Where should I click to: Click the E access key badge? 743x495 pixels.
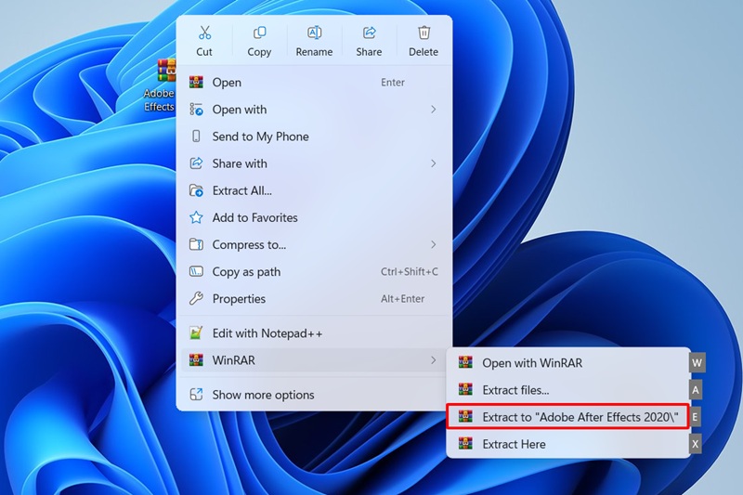click(695, 417)
